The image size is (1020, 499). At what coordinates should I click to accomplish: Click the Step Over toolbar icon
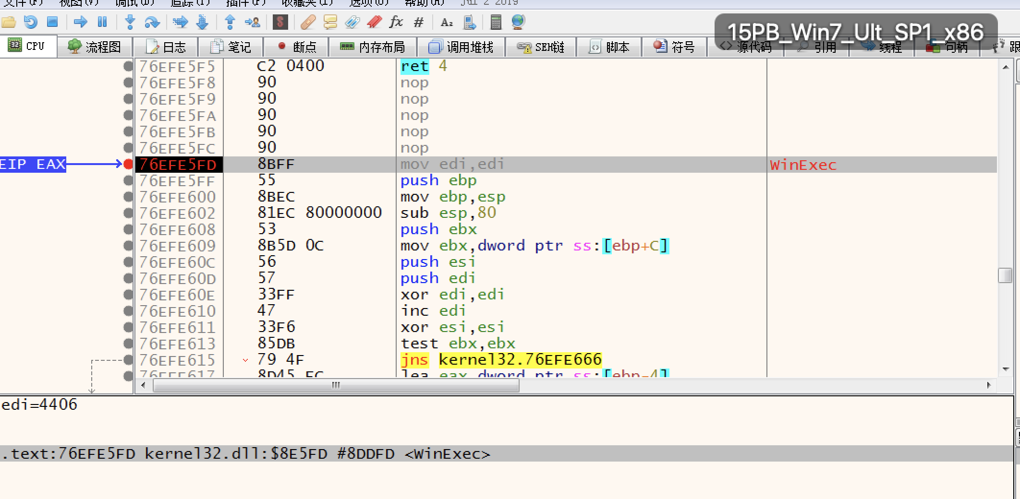(152, 22)
